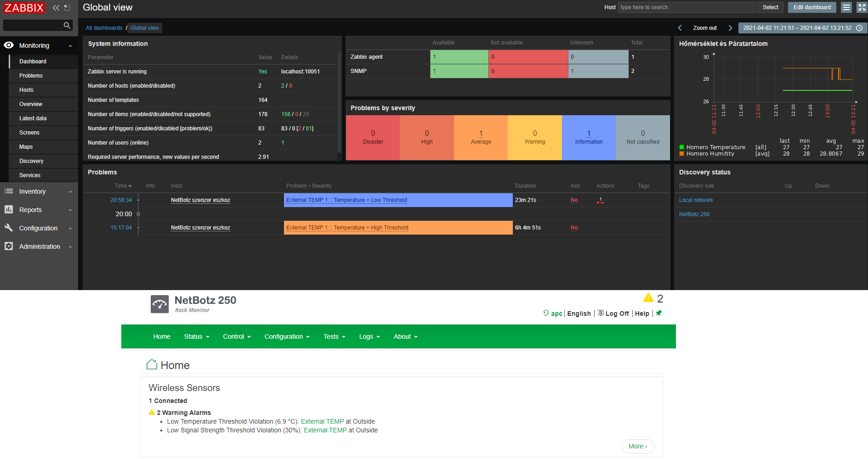The image size is (868, 459).
Task: Collapse the Monitoring menu section
Action: point(70,45)
